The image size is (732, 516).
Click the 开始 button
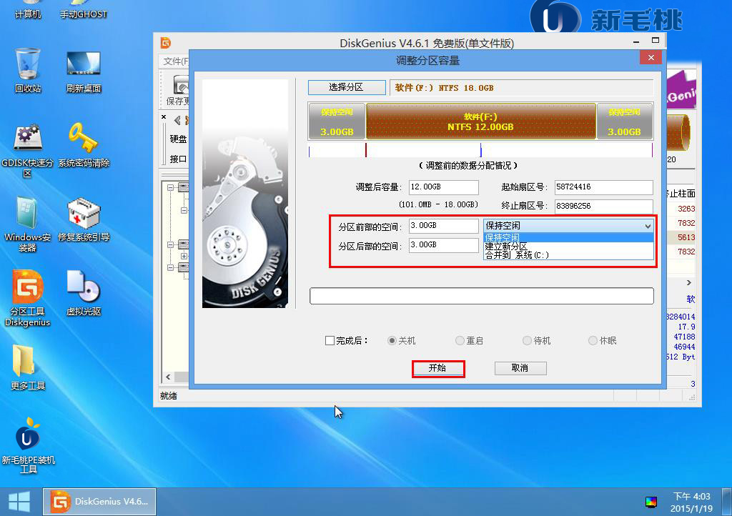point(438,368)
